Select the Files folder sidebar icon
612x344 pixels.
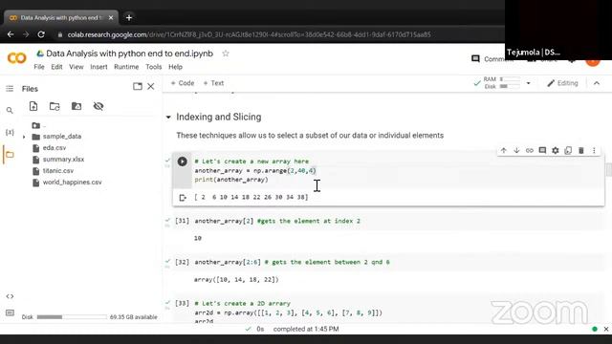pyautogui.click(x=10, y=155)
